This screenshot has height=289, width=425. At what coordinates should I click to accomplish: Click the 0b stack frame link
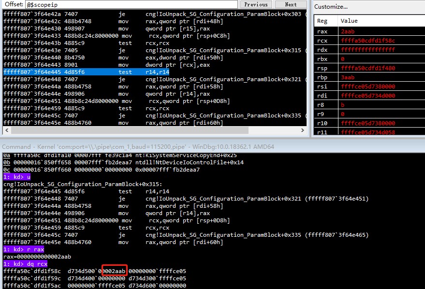pyautogui.click(x=6, y=162)
